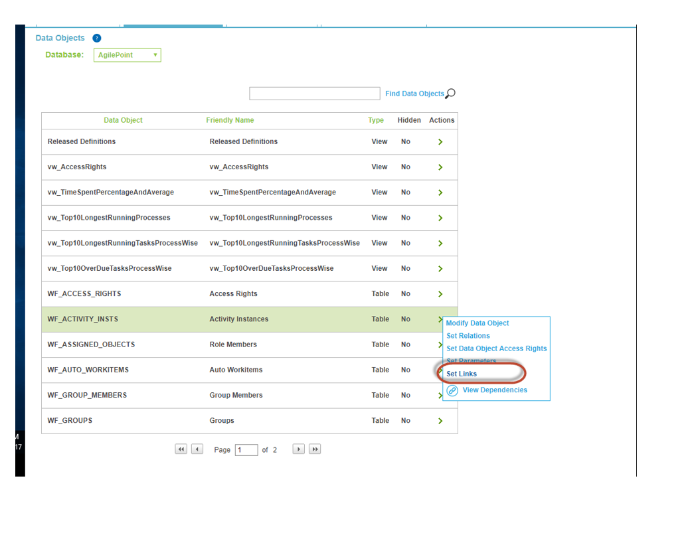690x533 pixels.
Task: Open the Database dropdown showing AgilePoint
Action: tap(128, 55)
